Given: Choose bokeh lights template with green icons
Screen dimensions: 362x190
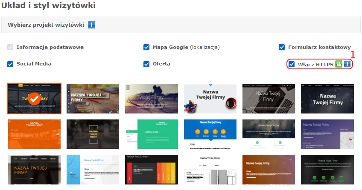Looking at the screenshot, I should pyautogui.click(x=269, y=134).
